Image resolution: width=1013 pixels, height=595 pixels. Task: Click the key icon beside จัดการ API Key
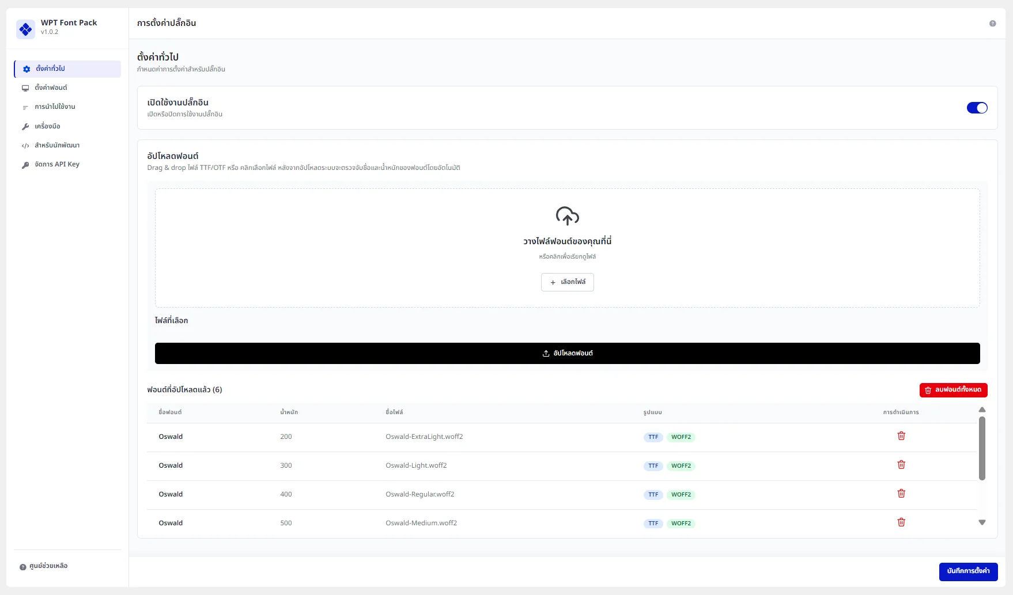25,165
